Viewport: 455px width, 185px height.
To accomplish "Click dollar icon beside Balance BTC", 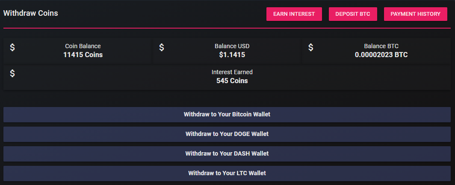I will click(311, 47).
